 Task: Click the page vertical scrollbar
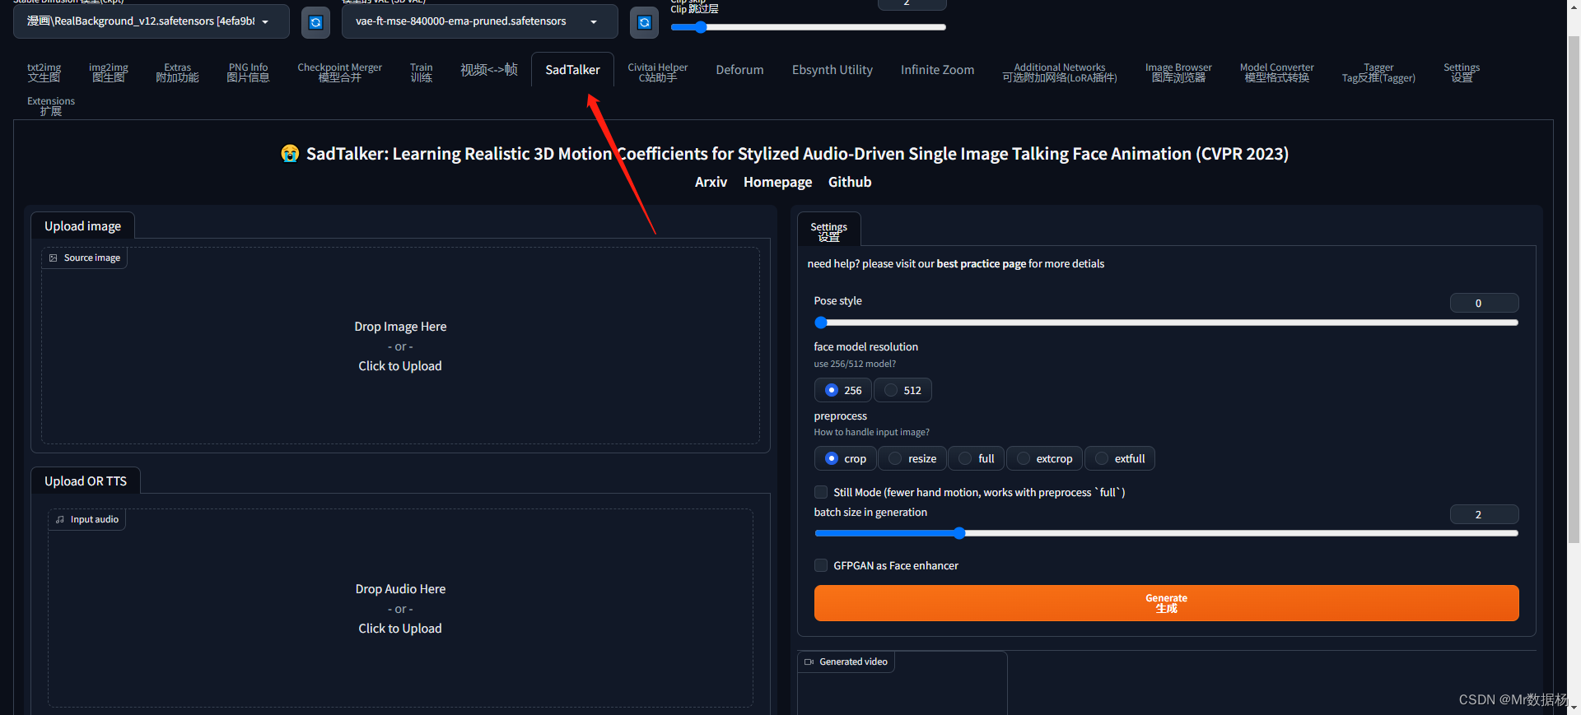coord(1574,288)
